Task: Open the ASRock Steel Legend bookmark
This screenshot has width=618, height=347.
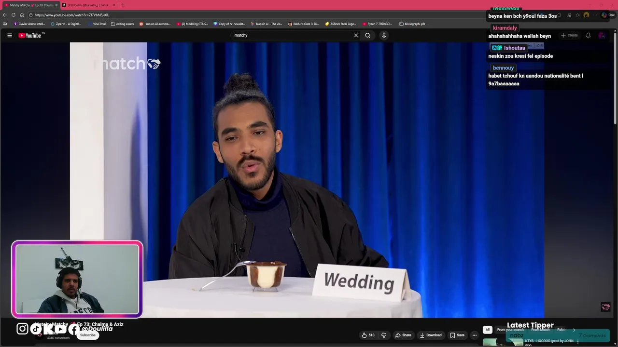Action: [x=341, y=24]
